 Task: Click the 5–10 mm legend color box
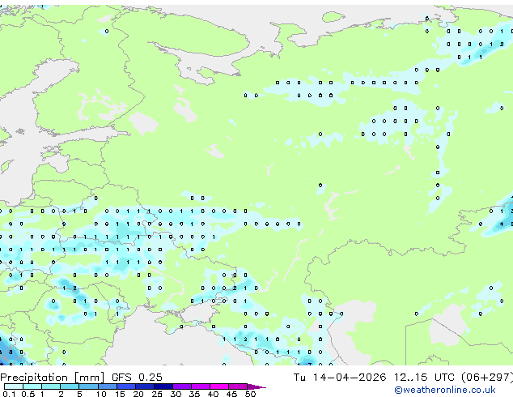tap(89, 386)
